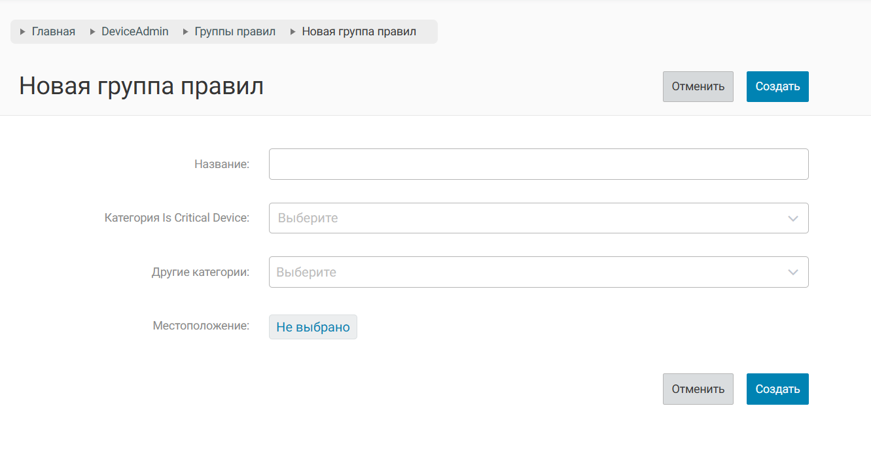Go to Главная via the breadcrumb
This screenshot has height=459, width=871.
[54, 31]
